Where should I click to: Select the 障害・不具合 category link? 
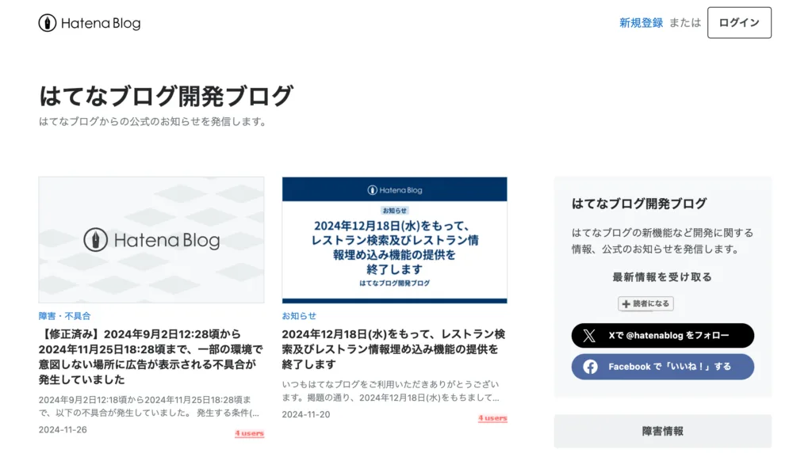point(65,316)
